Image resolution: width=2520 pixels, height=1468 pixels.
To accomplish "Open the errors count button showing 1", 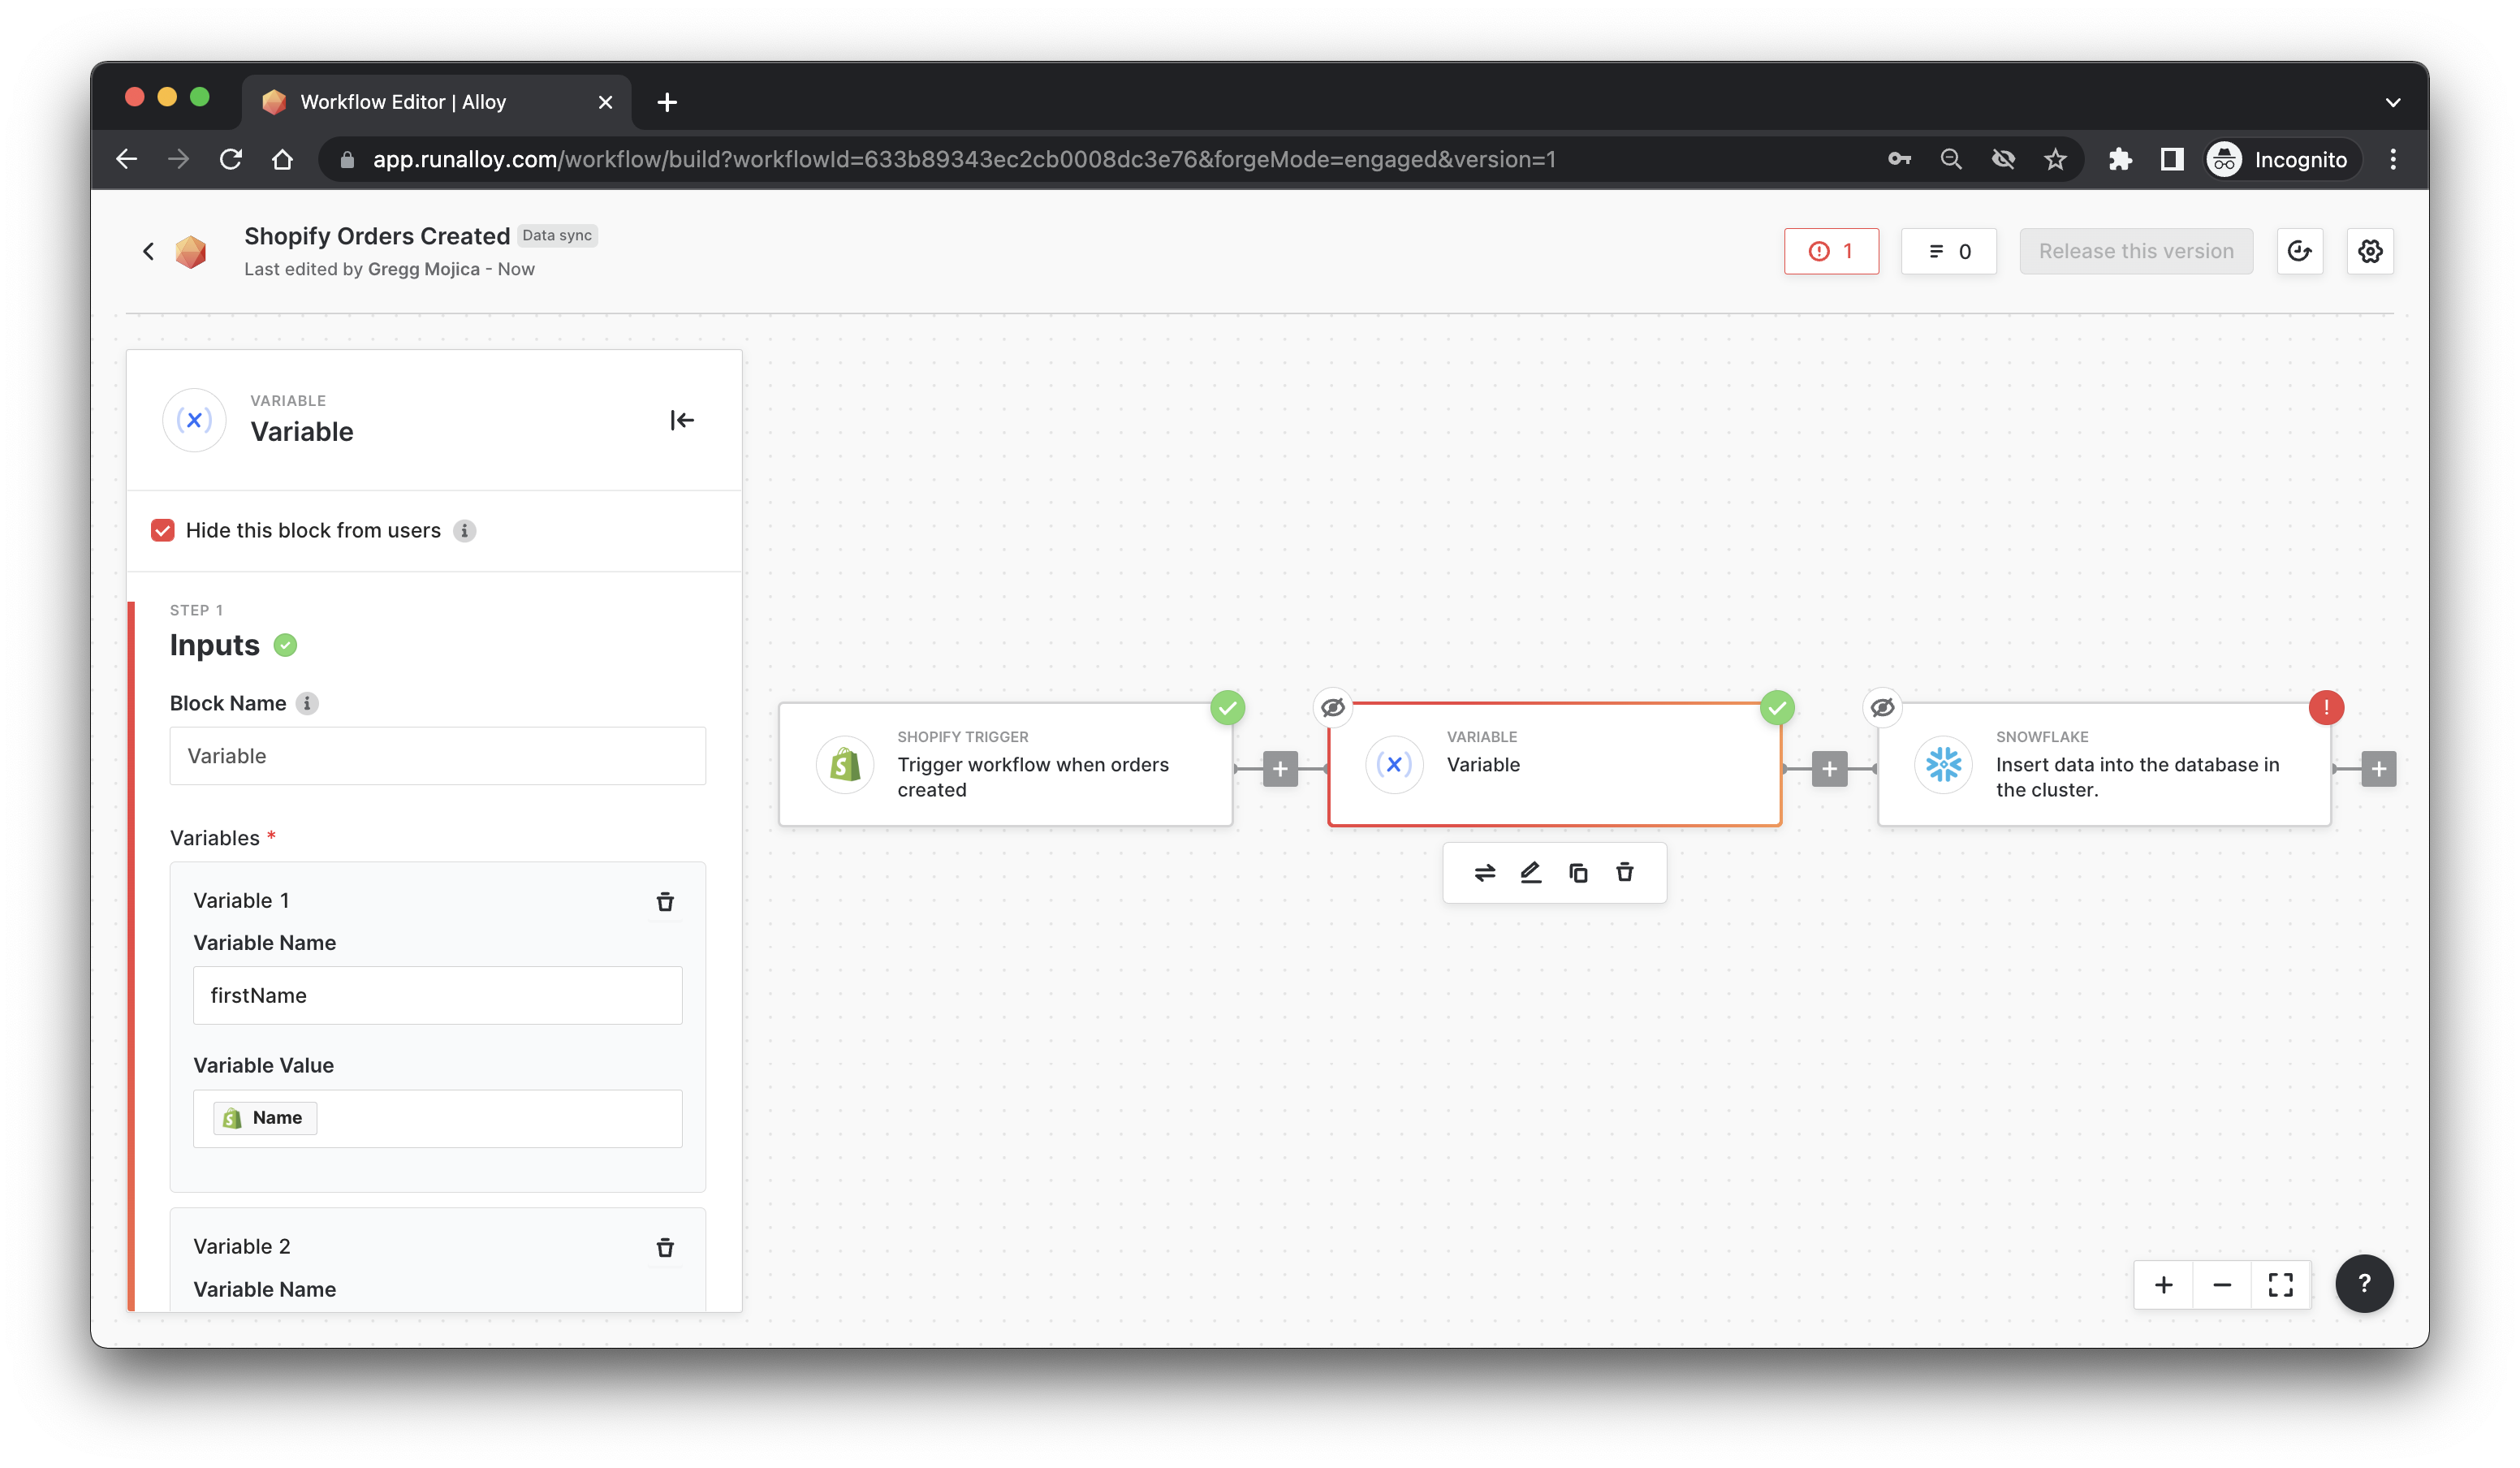I will pos(1830,251).
